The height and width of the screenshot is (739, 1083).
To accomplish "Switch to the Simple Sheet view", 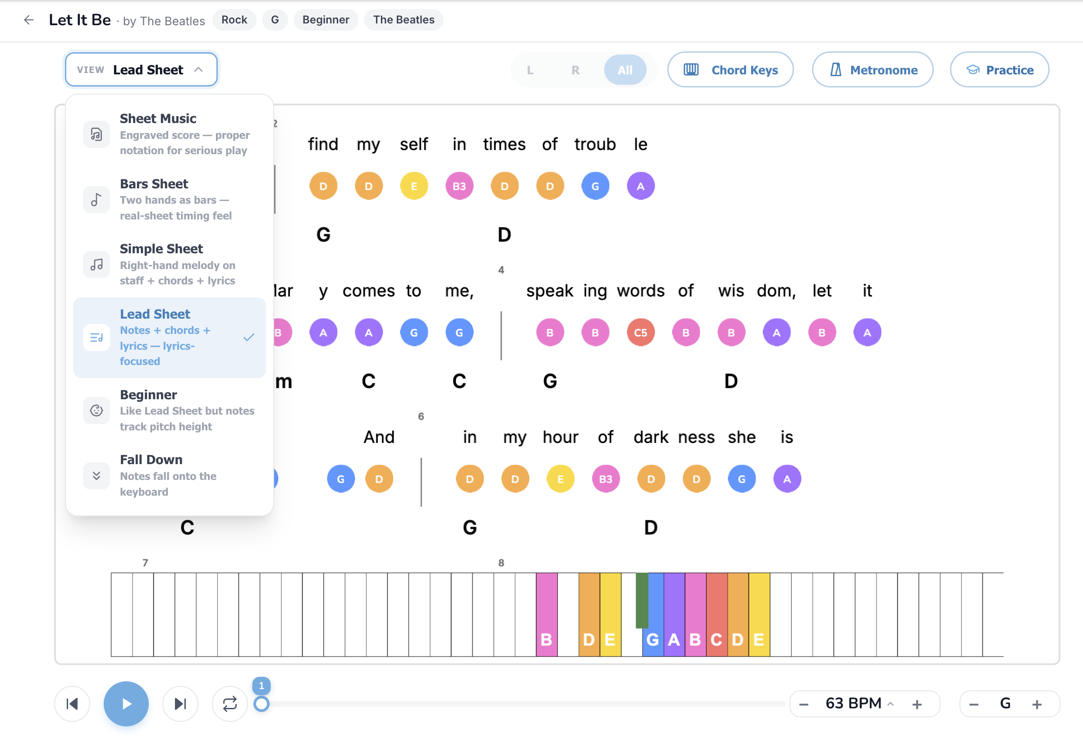I will click(170, 265).
